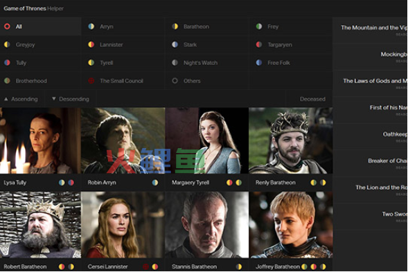Click the Tully red-blue color swatch
The height and width of the screenshot is (272, 408).
(7, 63)
